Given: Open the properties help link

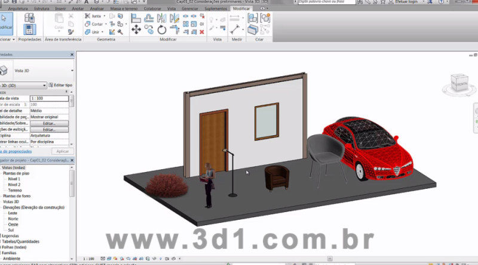Looking at the screenshot, I should [16, 151].
